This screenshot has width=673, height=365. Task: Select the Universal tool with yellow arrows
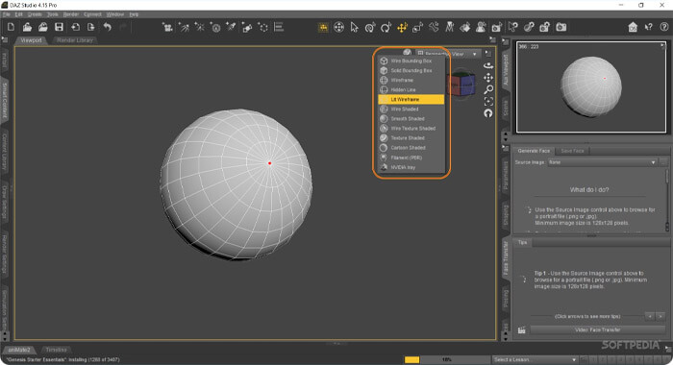(402, 28)
